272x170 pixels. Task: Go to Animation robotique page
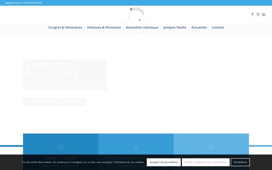[142, 28]
